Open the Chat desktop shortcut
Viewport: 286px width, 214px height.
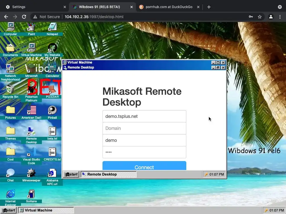click(10, 176)
